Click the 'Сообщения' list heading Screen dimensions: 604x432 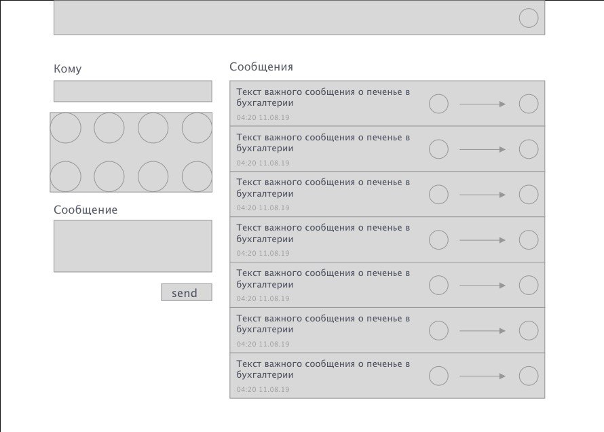(x=261, y=67)
